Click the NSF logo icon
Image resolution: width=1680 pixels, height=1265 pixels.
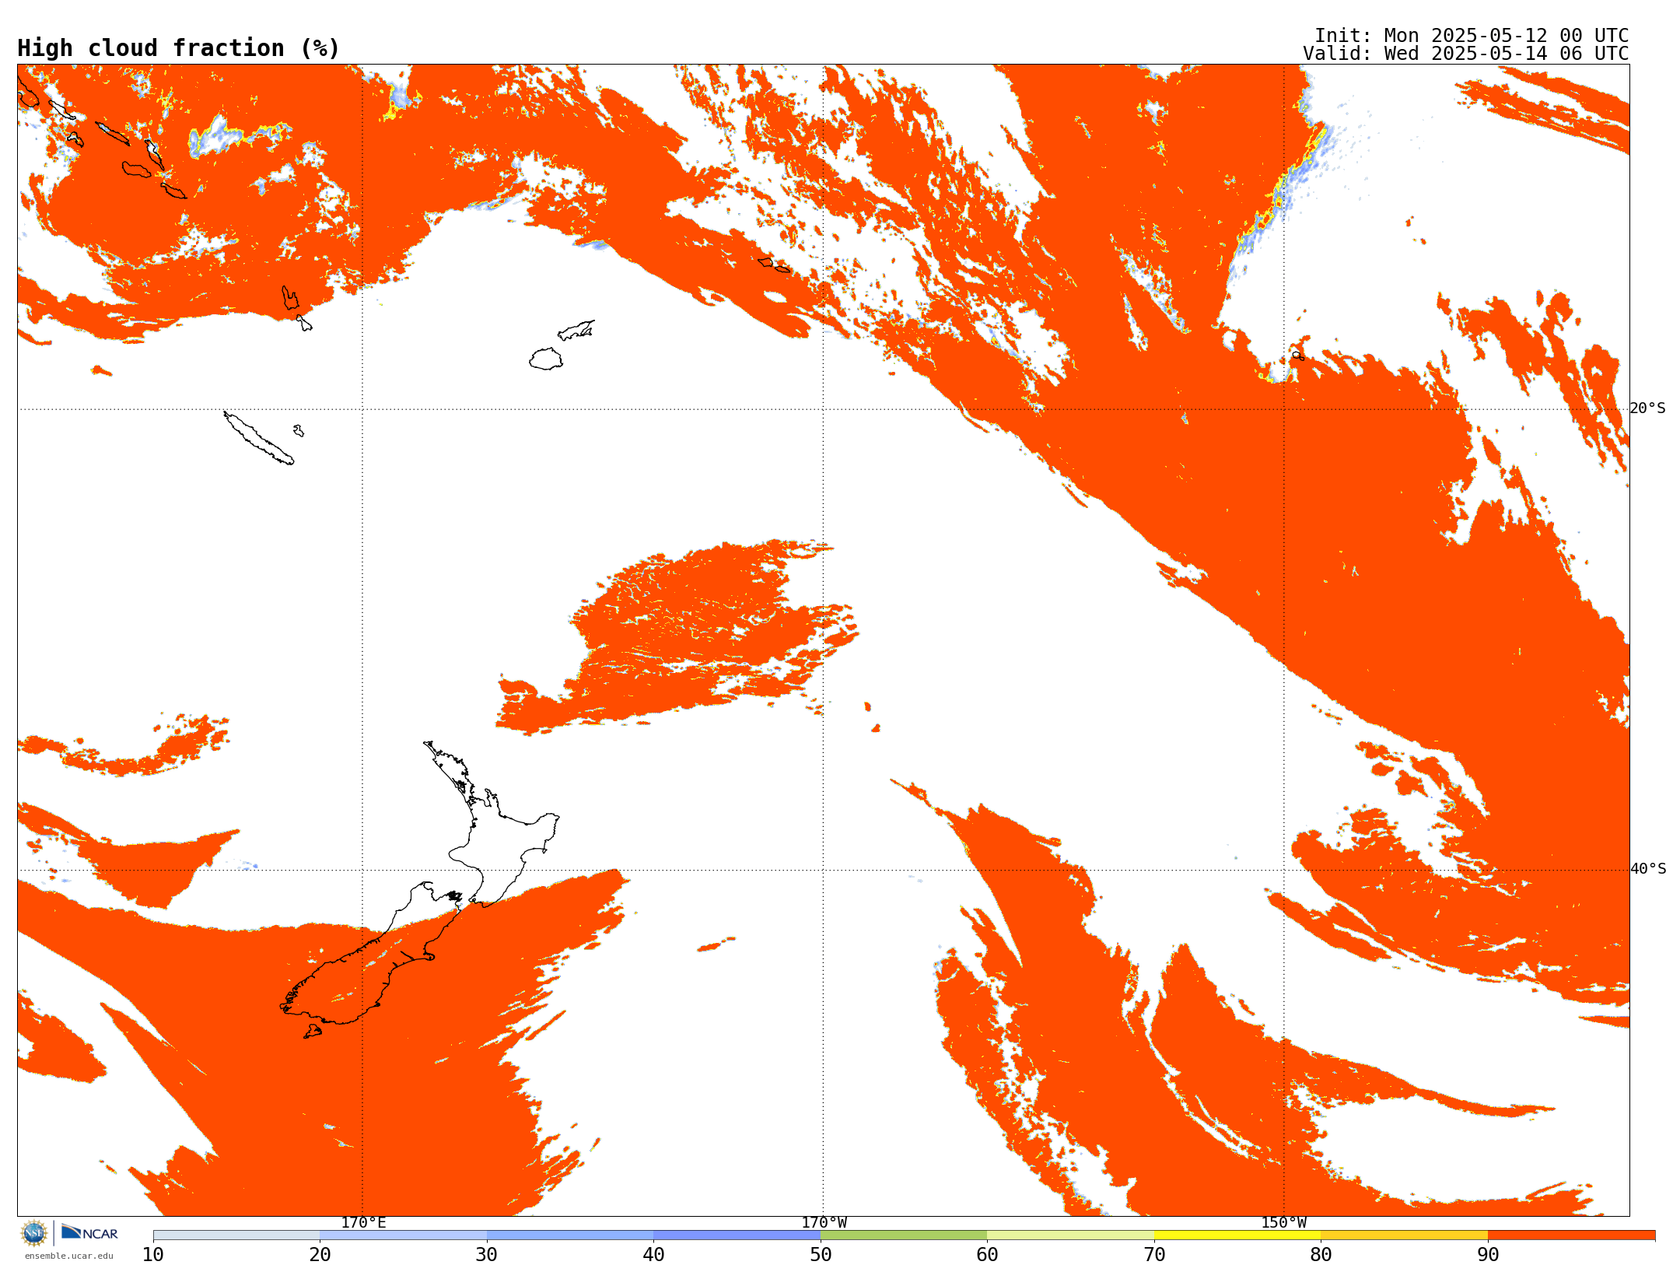click(34, 1233)
